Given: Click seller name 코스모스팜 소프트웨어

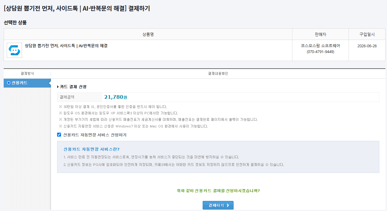Looking at the screenshot, I should click(x=320, y=46).
